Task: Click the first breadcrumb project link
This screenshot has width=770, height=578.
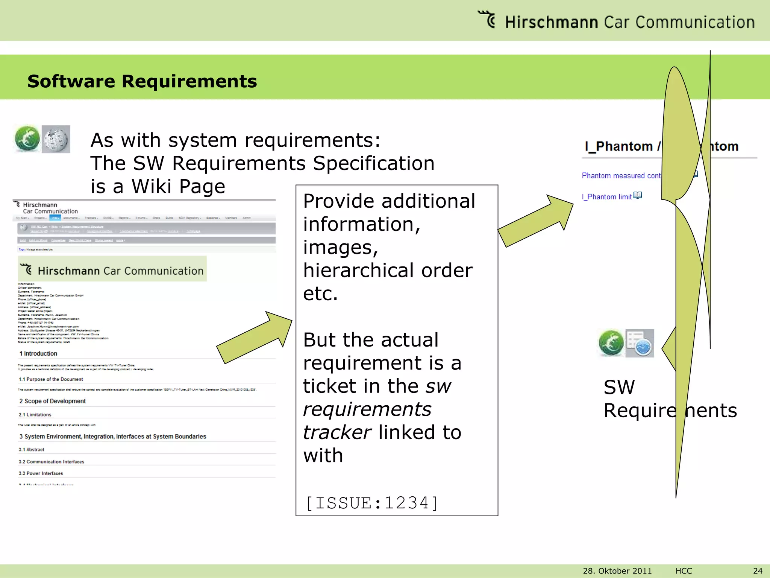Action: [39, 227]
